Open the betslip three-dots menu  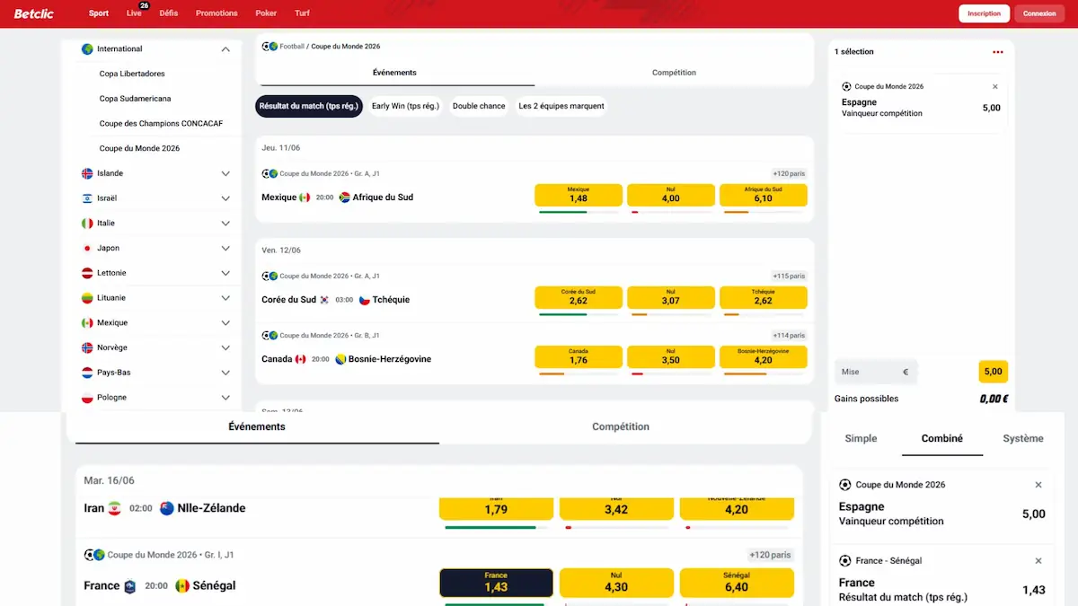[997, 52]
